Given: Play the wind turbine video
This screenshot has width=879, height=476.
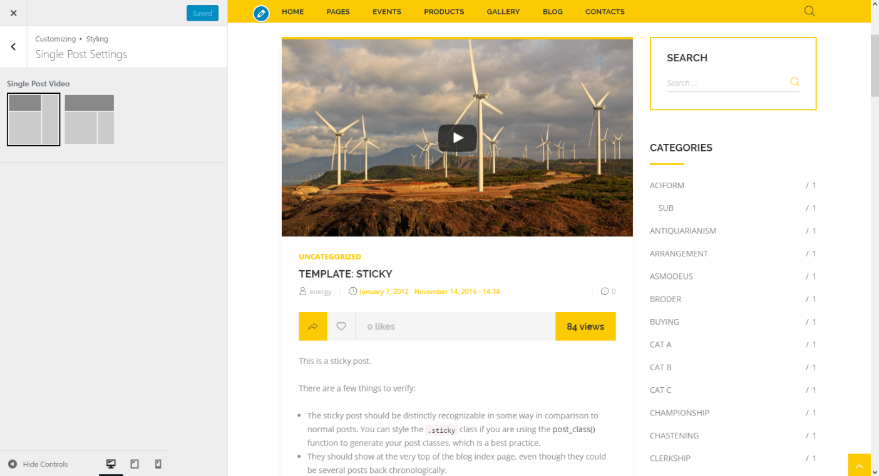Looking at the screenshot, I should [457, 138].
